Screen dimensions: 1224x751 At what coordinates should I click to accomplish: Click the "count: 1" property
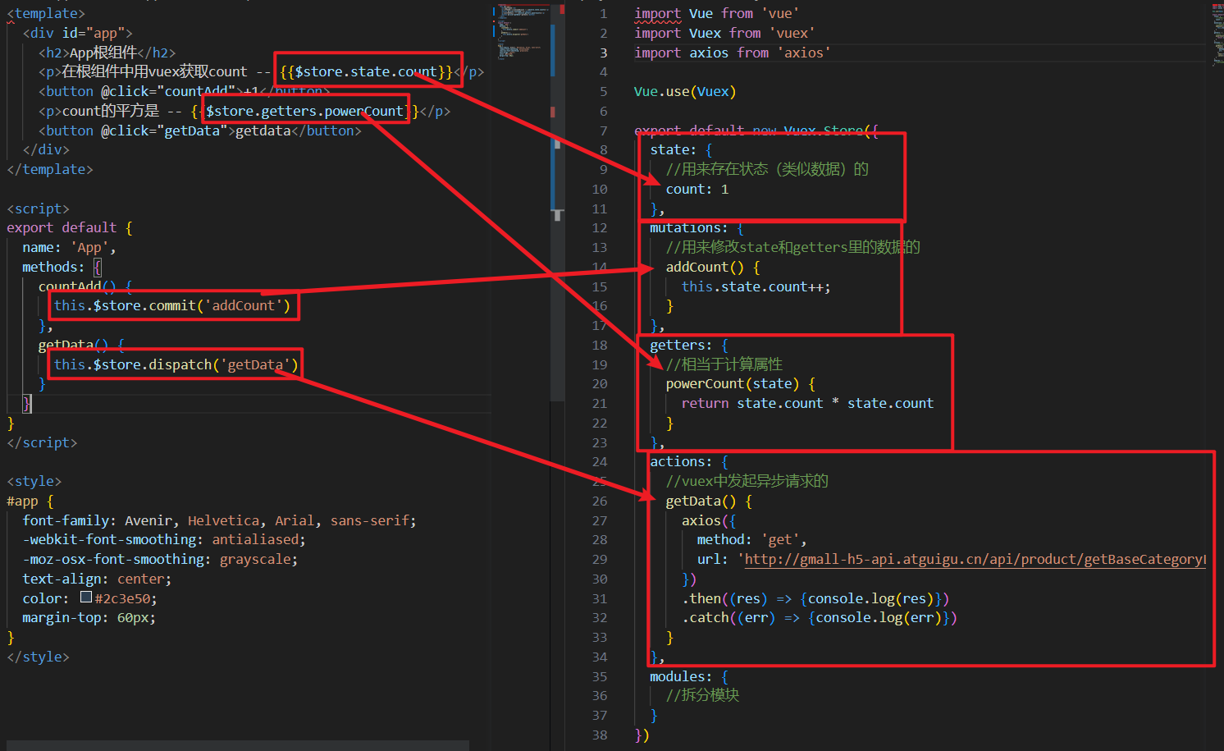pos(696,189)
